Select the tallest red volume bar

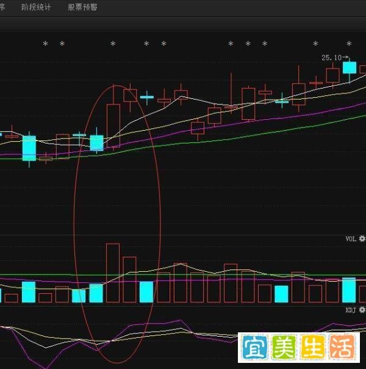[x=113, y=272]
